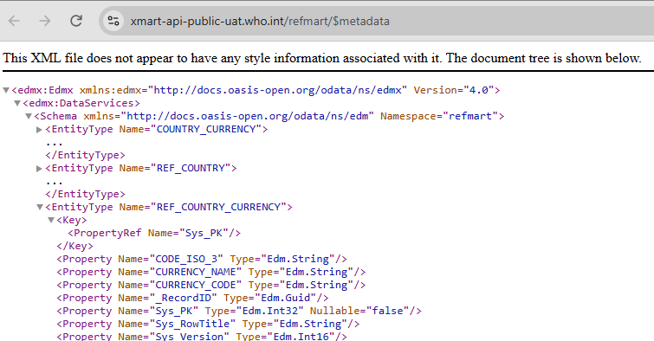Screen dimensions: 654x341
Task: Click the Sys_RowTitle property line
Action: click(208, 324)
